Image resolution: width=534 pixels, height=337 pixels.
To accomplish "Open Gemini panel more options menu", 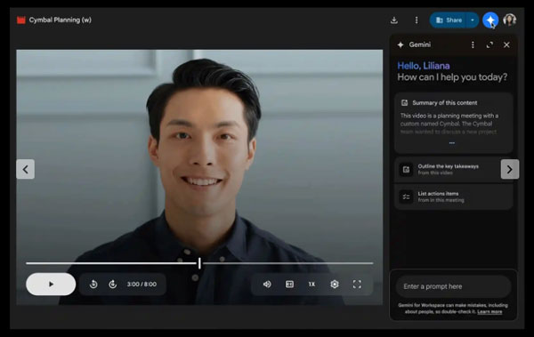I will click(473, 45).
